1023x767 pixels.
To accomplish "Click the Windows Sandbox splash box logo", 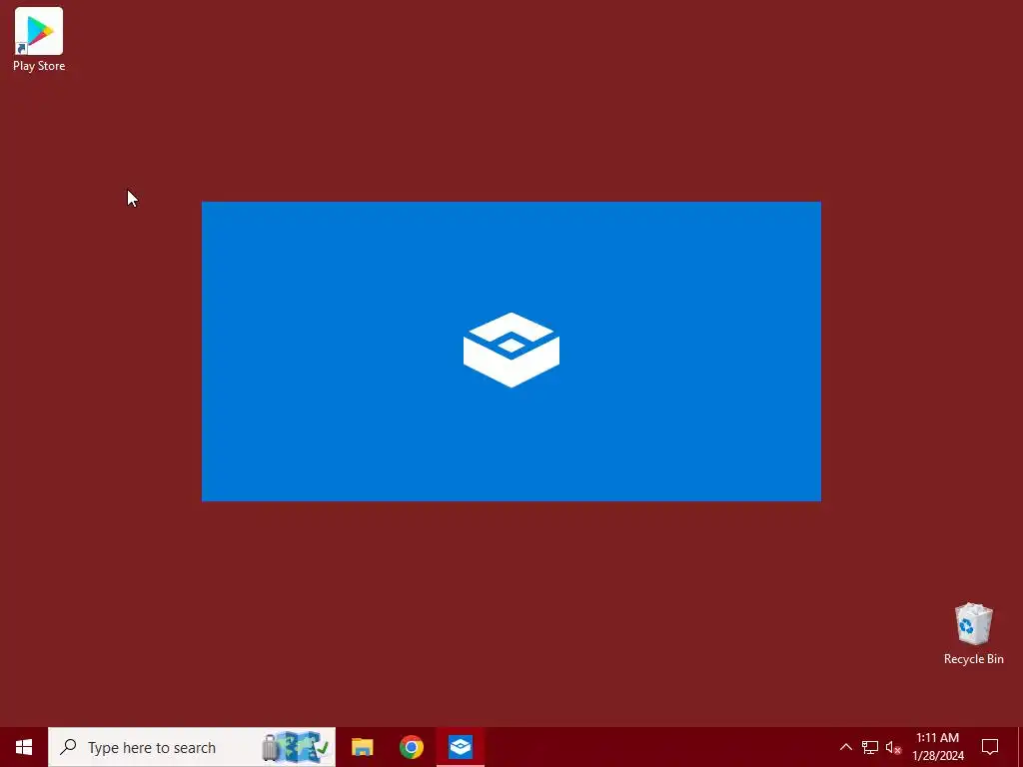I will point(511,351).
